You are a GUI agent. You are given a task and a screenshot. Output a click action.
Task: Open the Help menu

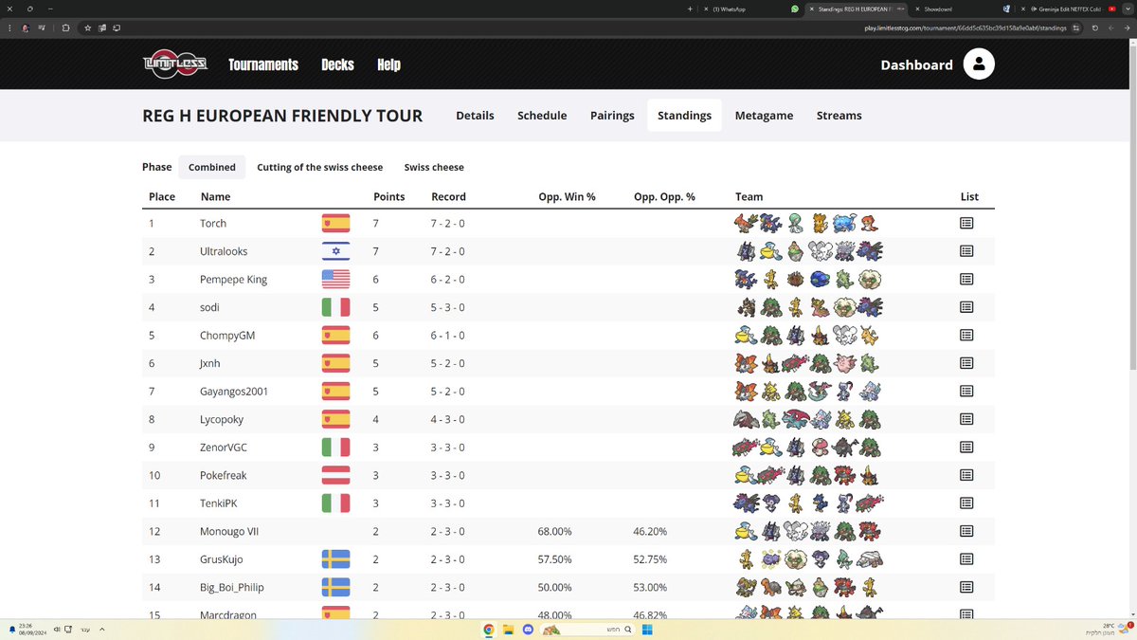[x=388, y=64]
